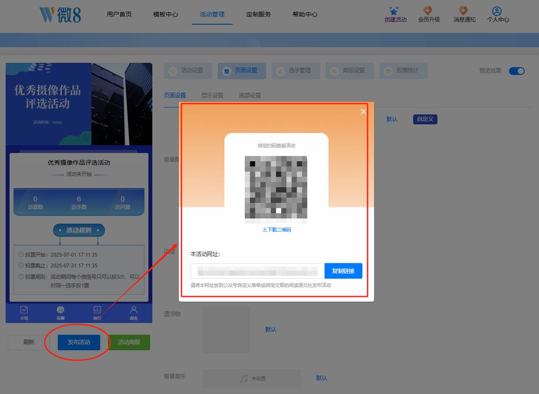Toggle the 预览效果 switch

[x=517, y=71]
